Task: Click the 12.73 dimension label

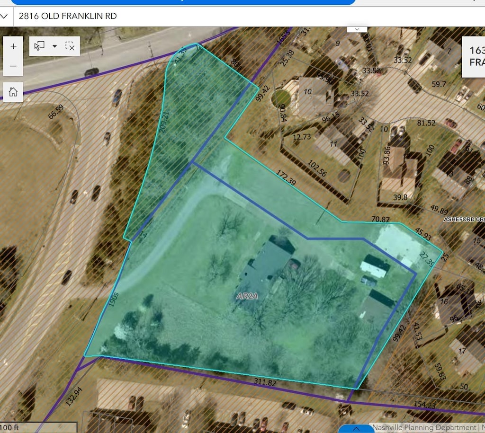Action: click(x=302, y=137)
